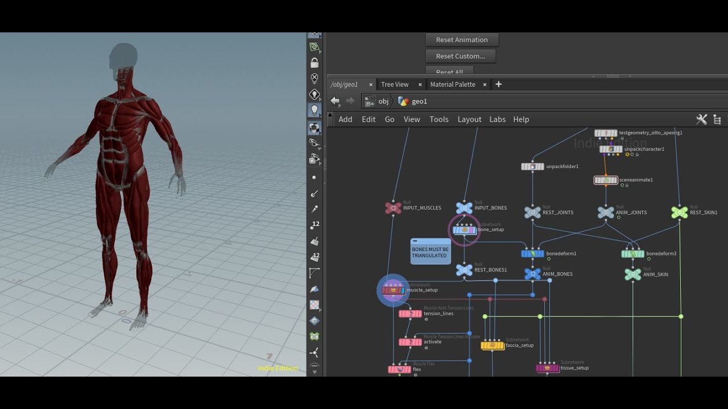Open the Tools menu
Image resolution: width=728 pixels, height=409 pixels.
click(x=439, y=119)
